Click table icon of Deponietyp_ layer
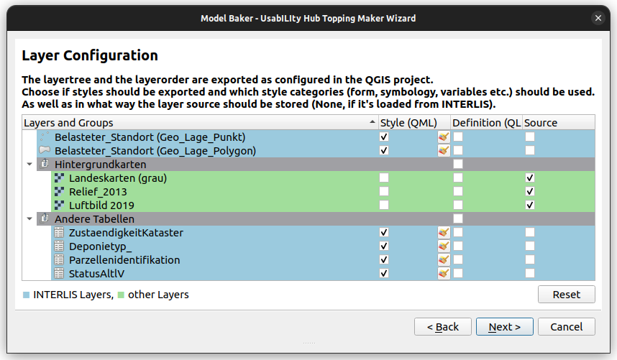 coord(59,246)
